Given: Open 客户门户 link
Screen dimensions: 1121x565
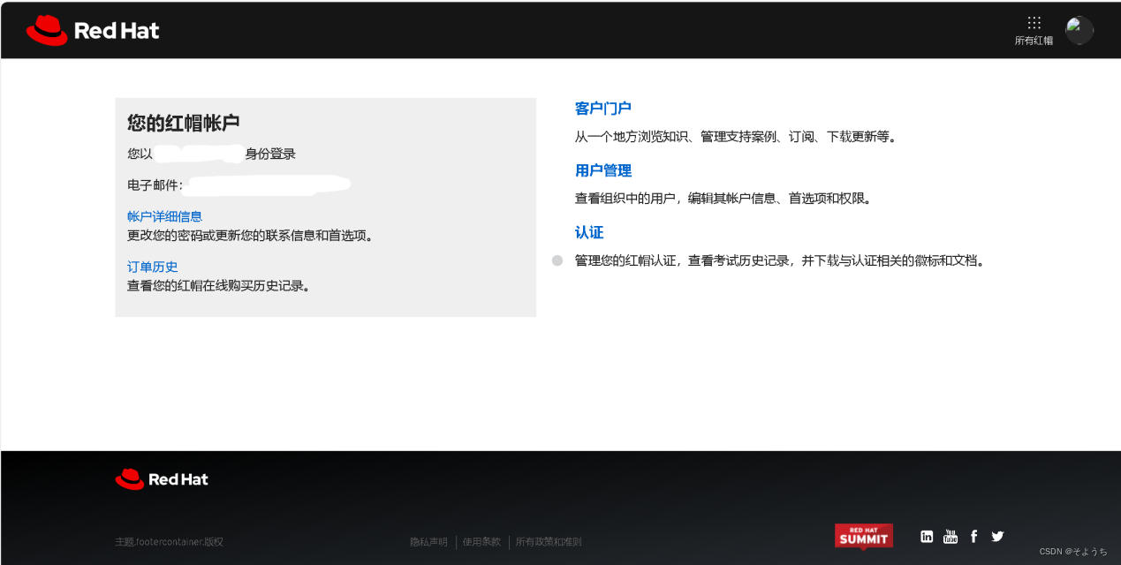Looking at the screenshot, I should click(x=603, y=109).
